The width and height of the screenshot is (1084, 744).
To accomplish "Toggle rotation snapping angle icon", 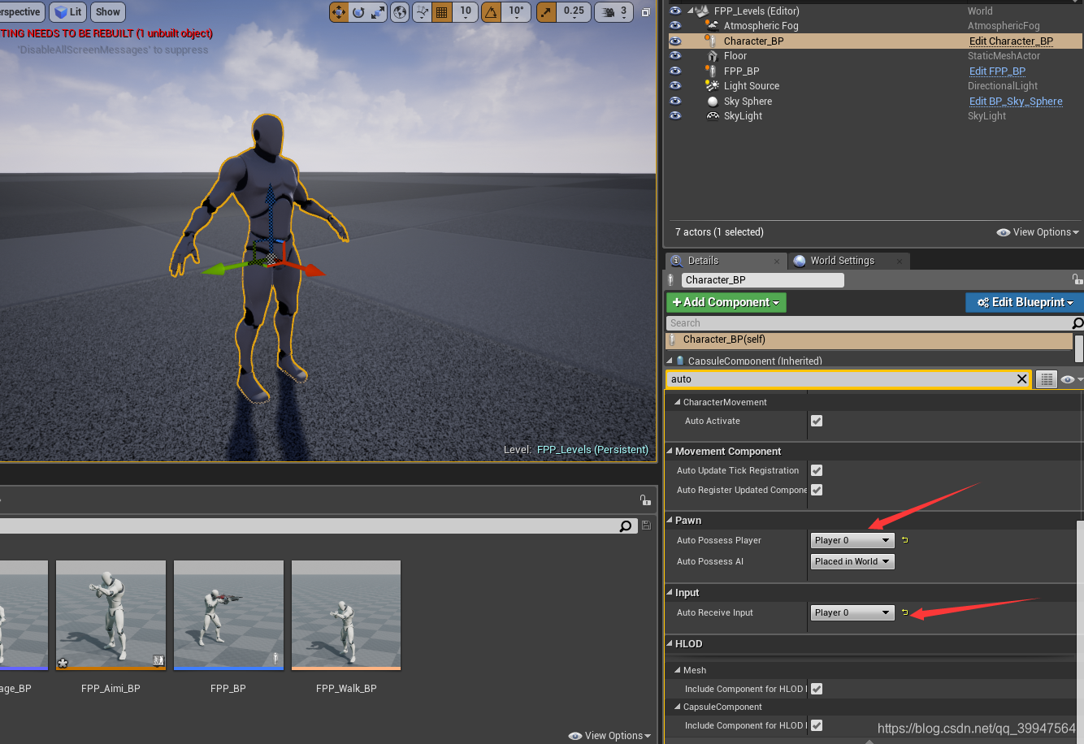I will 491,12.
